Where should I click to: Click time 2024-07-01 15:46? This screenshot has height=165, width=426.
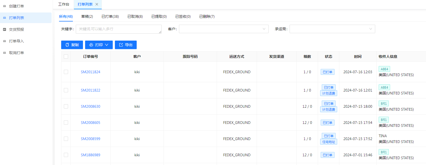point(358,155)
